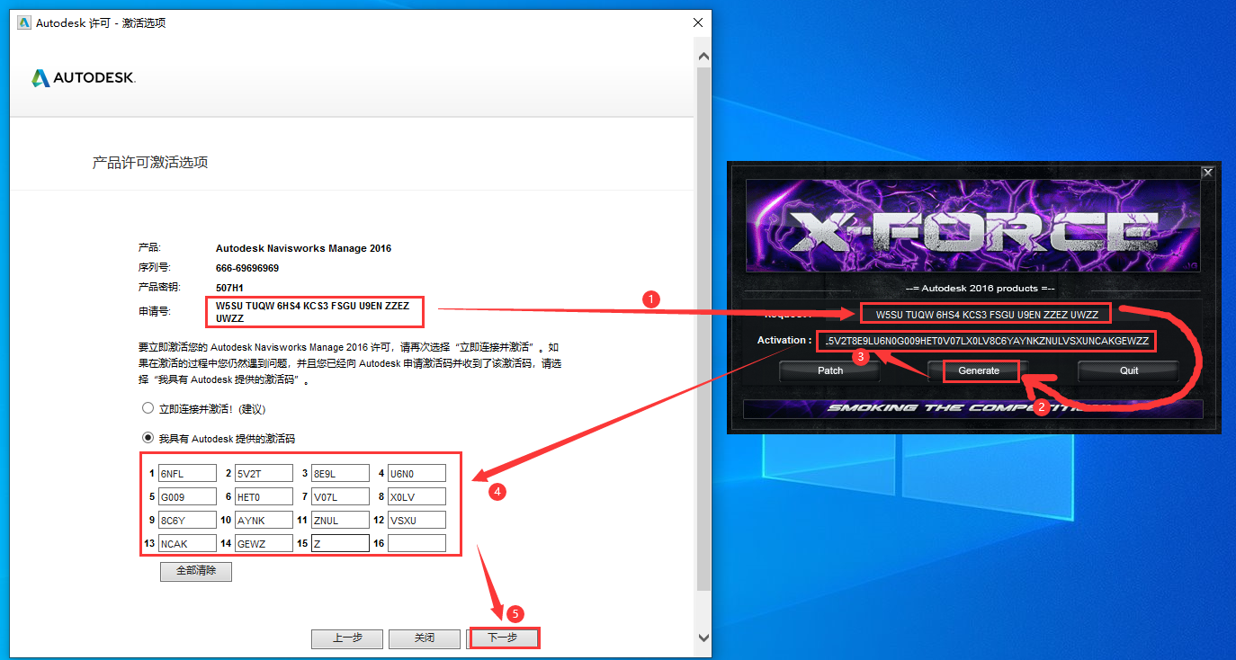This screenshot has height=660, width=1236.
Task: Select '我具有 Autodesk 提供的激活码' radio option
Action: coord(148,439)
